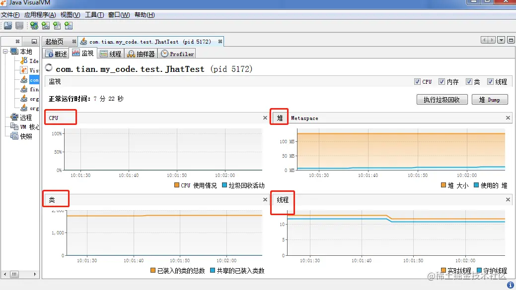Click the last snapshot toolbar icon
This screenshot has height=290, width=516.
coord(69,26)
